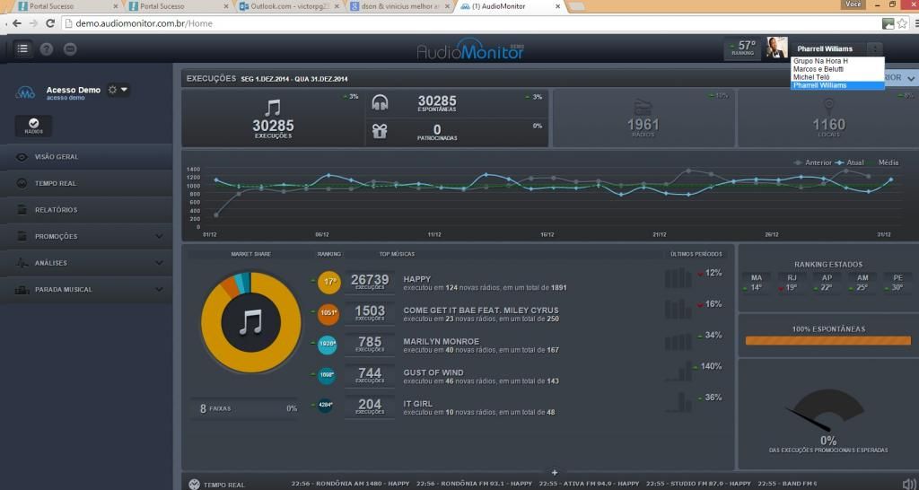Open the Acesso Demo settings gear dropdown
919x490 pixels.
117,90
